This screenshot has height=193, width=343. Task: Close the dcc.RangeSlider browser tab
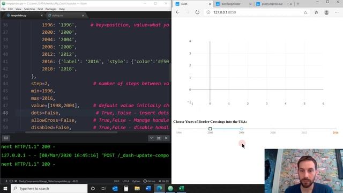(250, 4)
